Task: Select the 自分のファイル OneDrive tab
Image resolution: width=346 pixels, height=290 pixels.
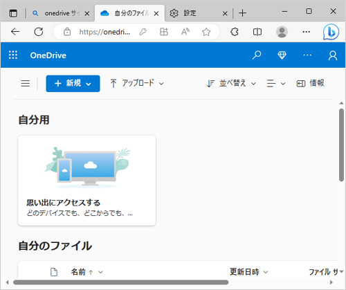Action: click(x=129, y=13)
